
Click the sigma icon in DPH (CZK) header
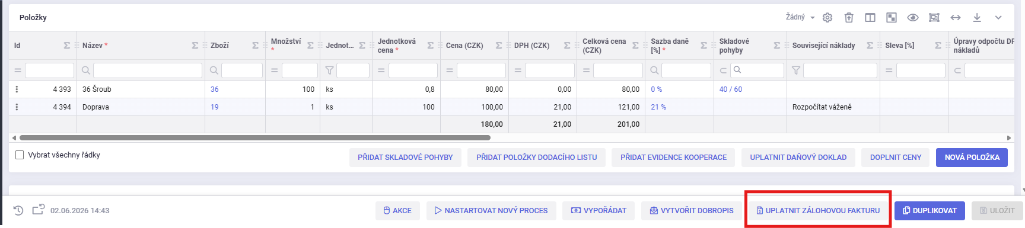click(x=567, y=46)
